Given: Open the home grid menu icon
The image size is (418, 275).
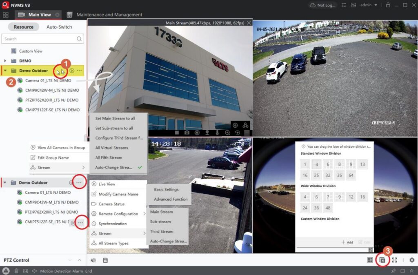Looking at the screenshot, I should pos(5,15).
